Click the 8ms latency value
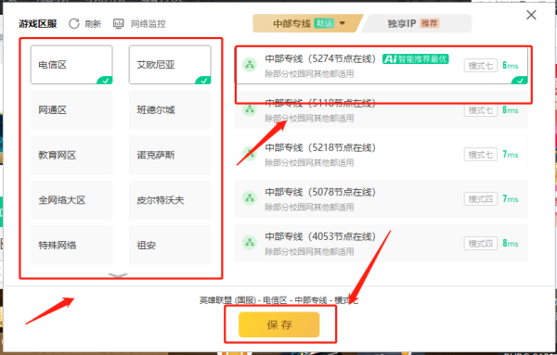557x355 pixels. 510,243
